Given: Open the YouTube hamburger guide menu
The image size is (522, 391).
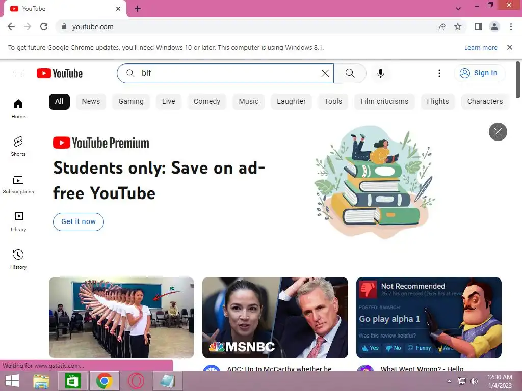Looking at the screenshot, I should click(18, 73).
